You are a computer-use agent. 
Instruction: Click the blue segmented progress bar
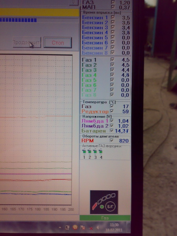pos(18,20)
